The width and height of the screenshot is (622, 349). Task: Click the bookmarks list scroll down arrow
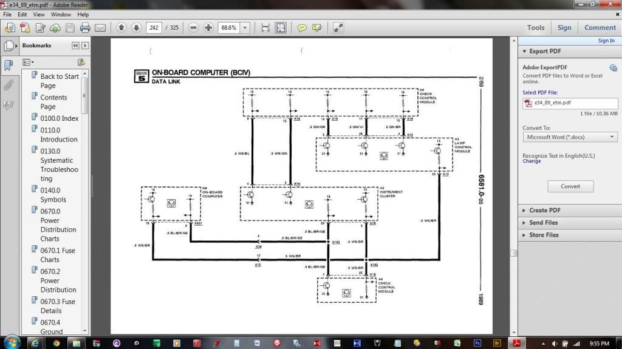[84, 331]
